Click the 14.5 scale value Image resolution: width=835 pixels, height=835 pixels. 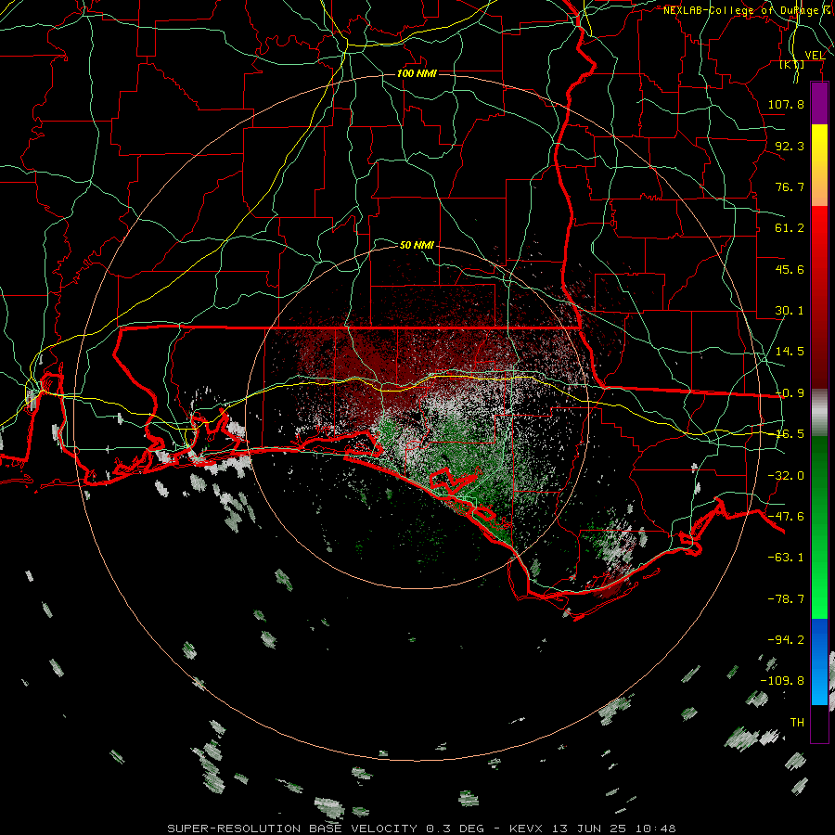(x=790, y=352)
